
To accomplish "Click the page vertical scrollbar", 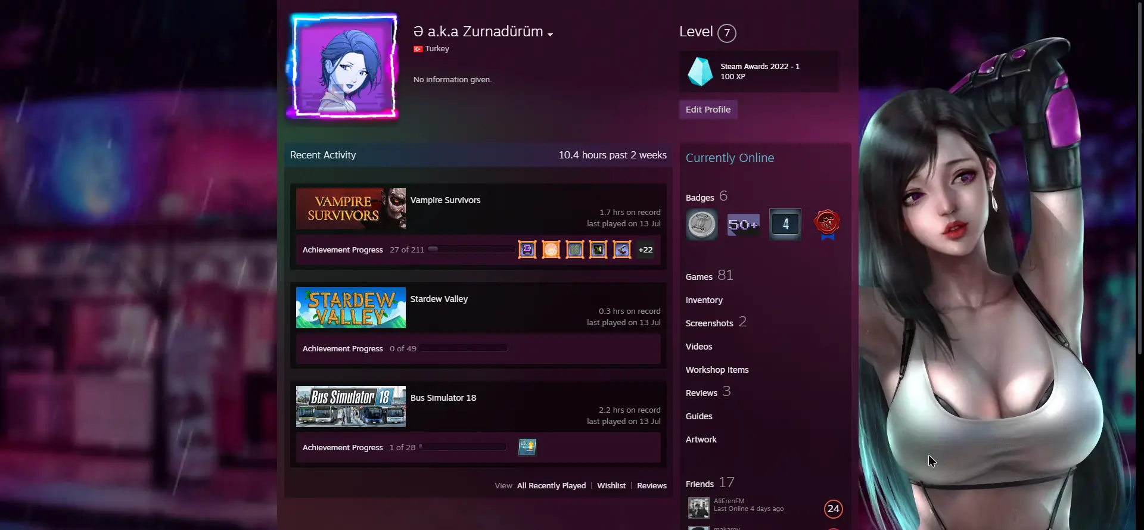I will tap(1139, 179).
